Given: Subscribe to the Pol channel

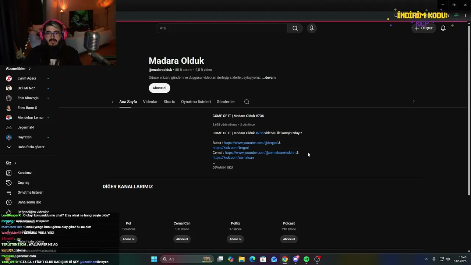Looking at the screenshot, I should [x=128, y=239].
